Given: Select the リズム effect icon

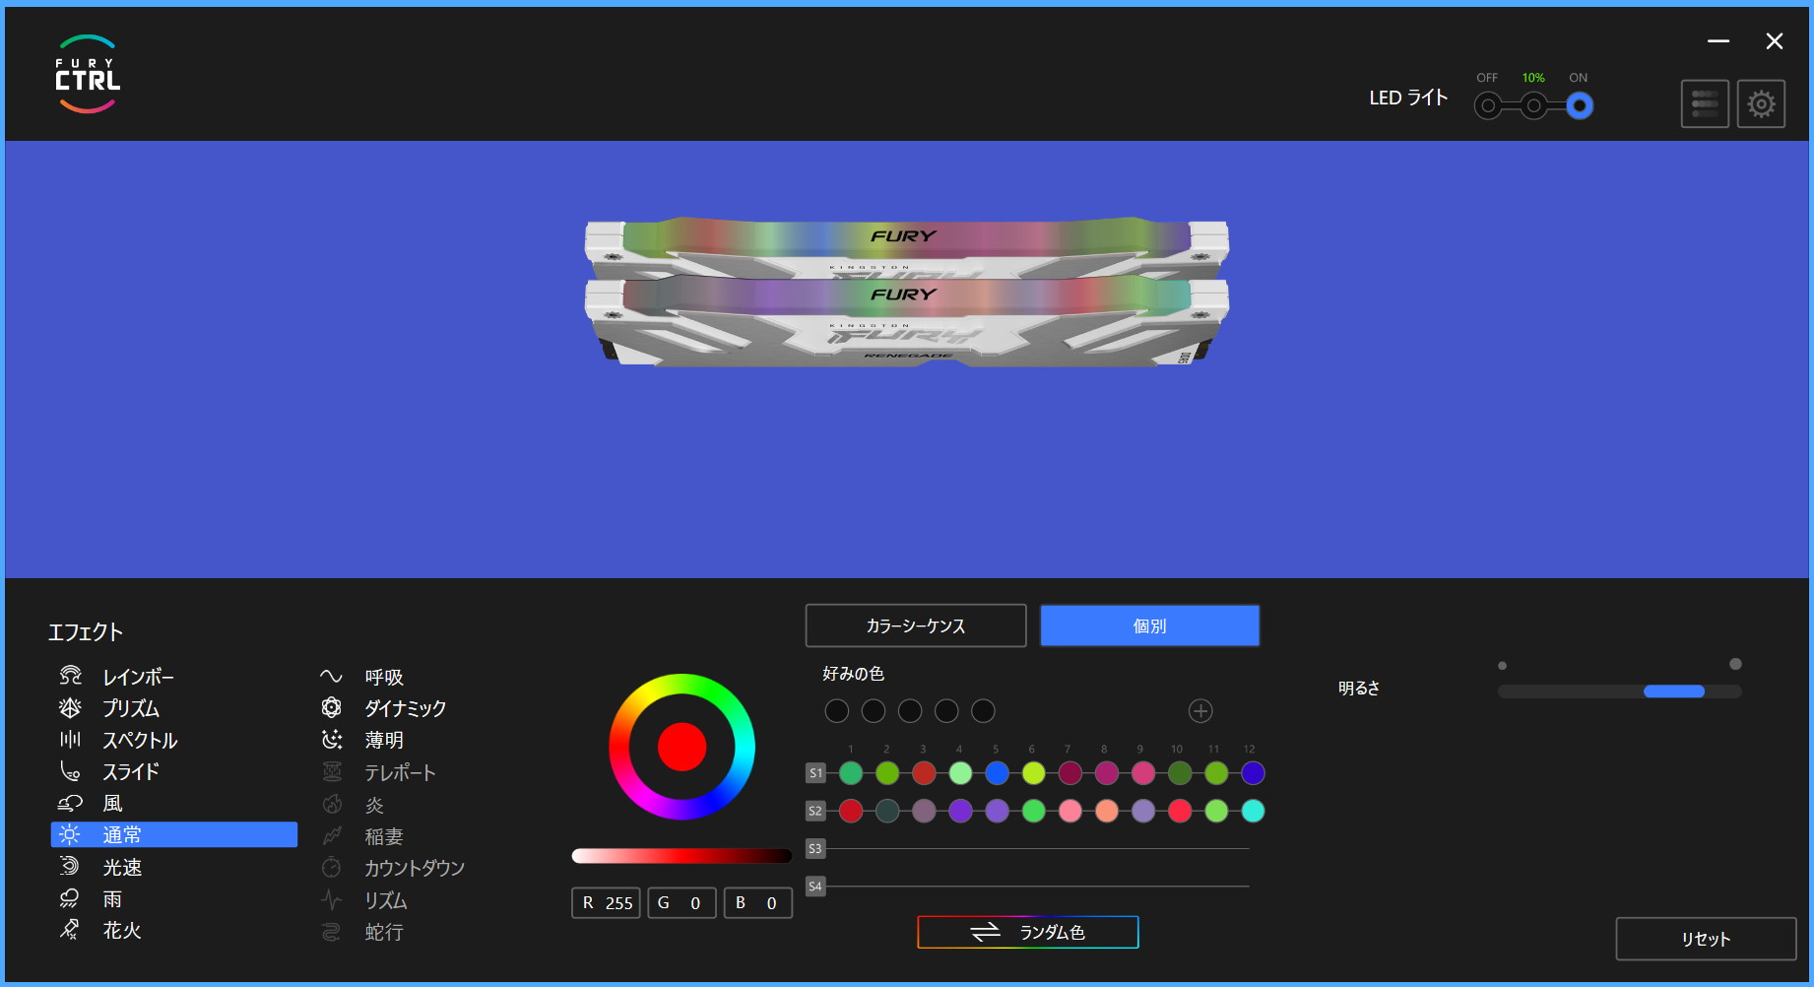Looking at the screenshot, I should (x=332, y=899).
